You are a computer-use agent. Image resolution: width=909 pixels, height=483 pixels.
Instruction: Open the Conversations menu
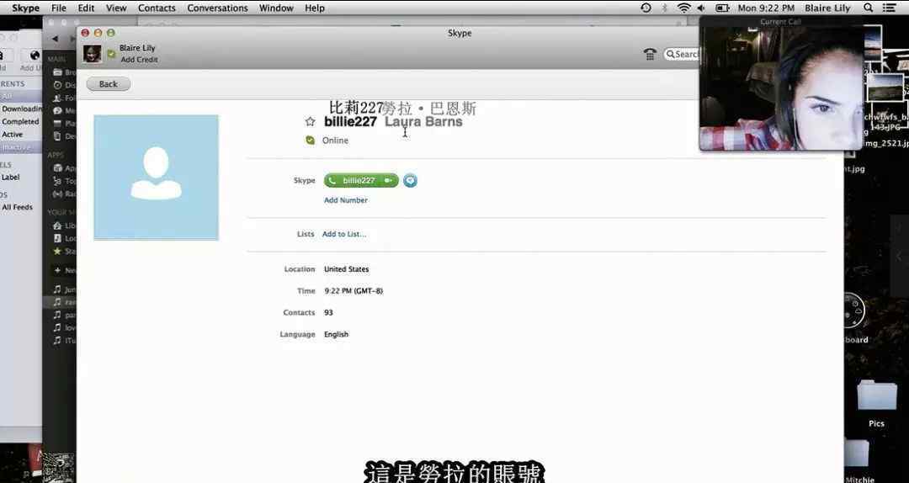[x=217, y=8]
